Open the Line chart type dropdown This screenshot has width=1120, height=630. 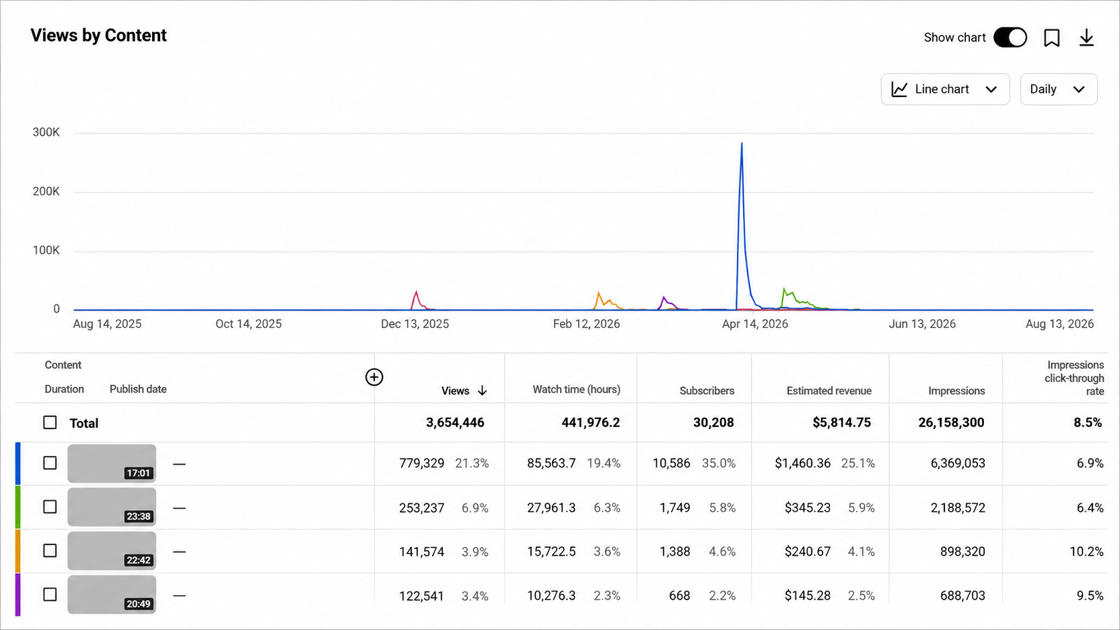coord(945,89)
